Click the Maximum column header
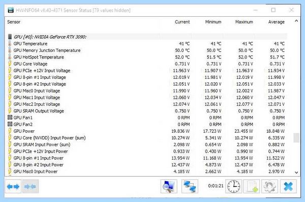Screen dimensions: 305x202 tap(244, 22)
